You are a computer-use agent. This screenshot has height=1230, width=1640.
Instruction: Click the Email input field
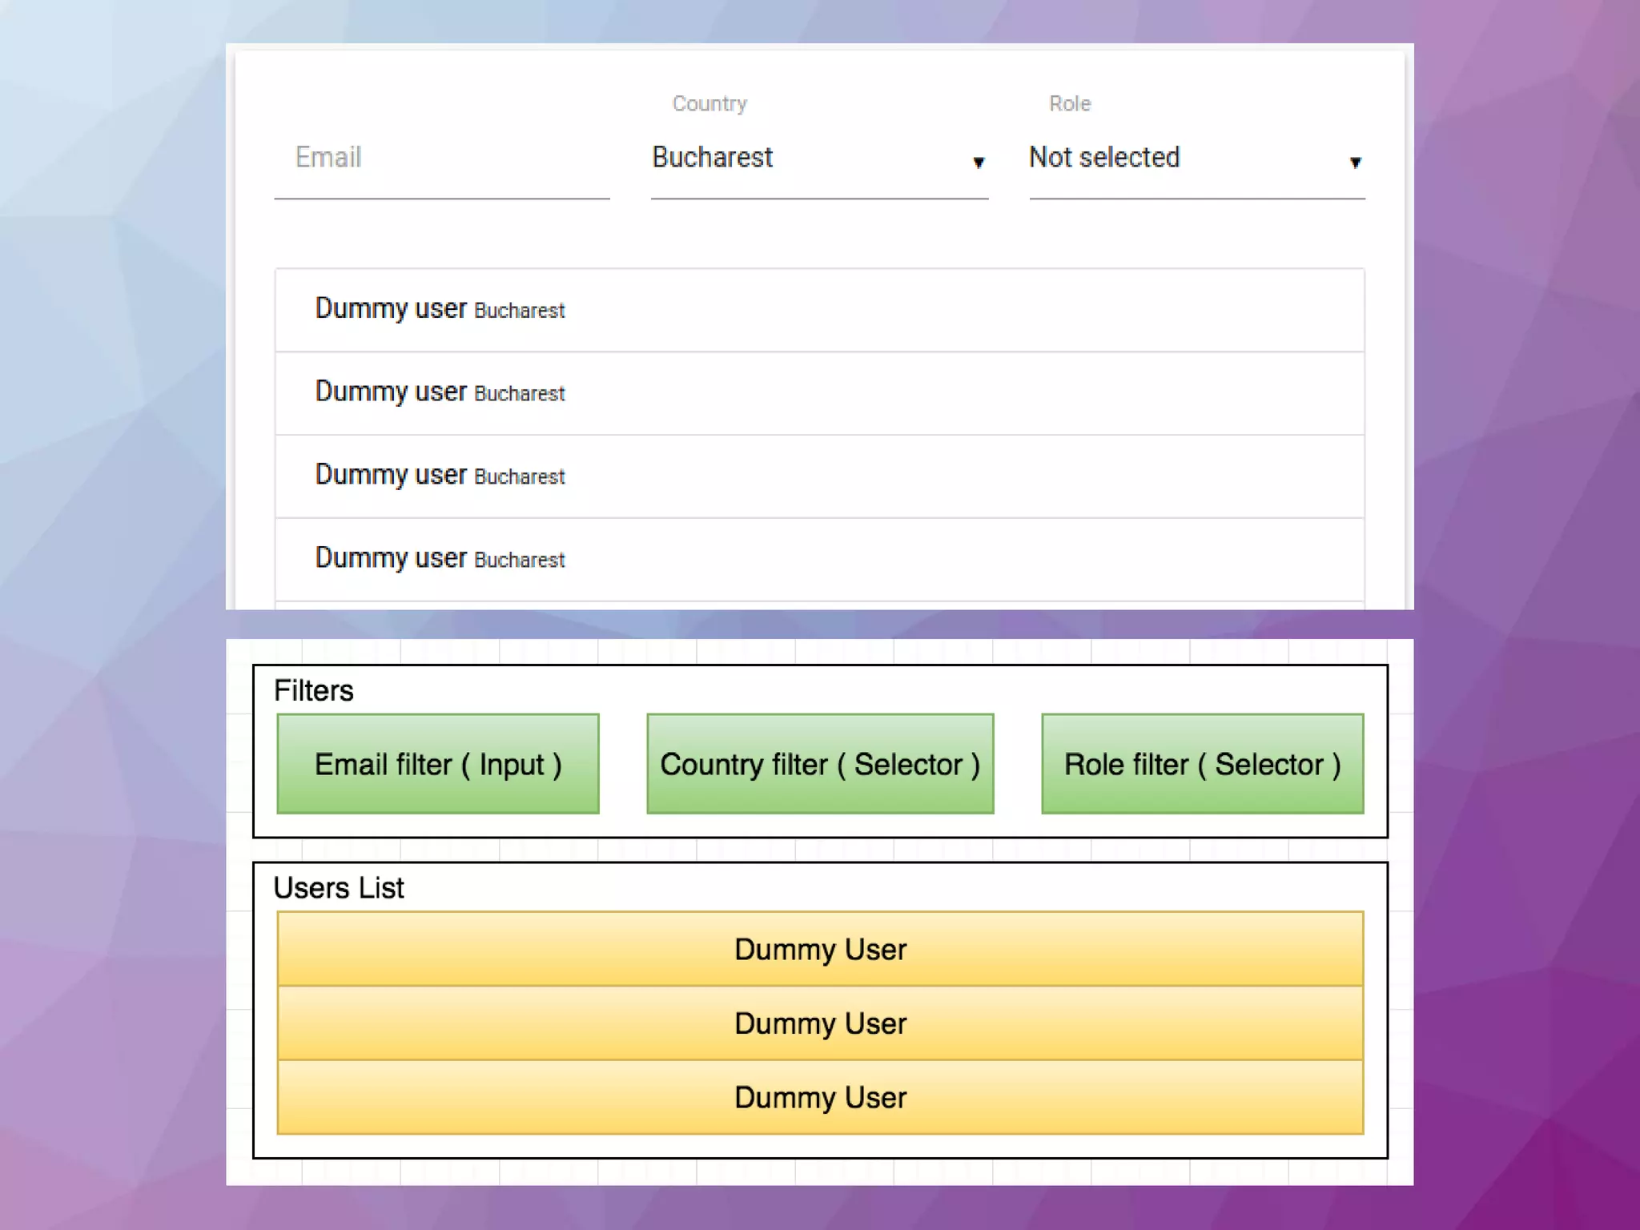point(441,158)
